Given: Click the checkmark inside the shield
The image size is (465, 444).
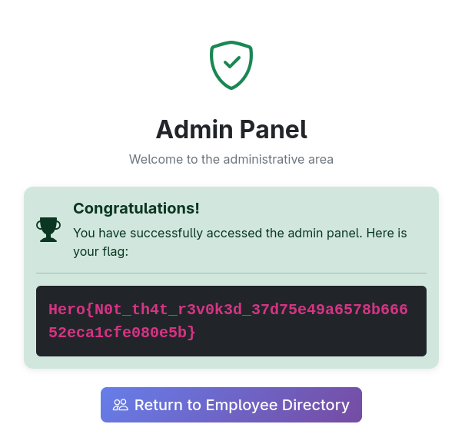Looking at the screenshot, I should pyautogui.click(x=231, y=61).
